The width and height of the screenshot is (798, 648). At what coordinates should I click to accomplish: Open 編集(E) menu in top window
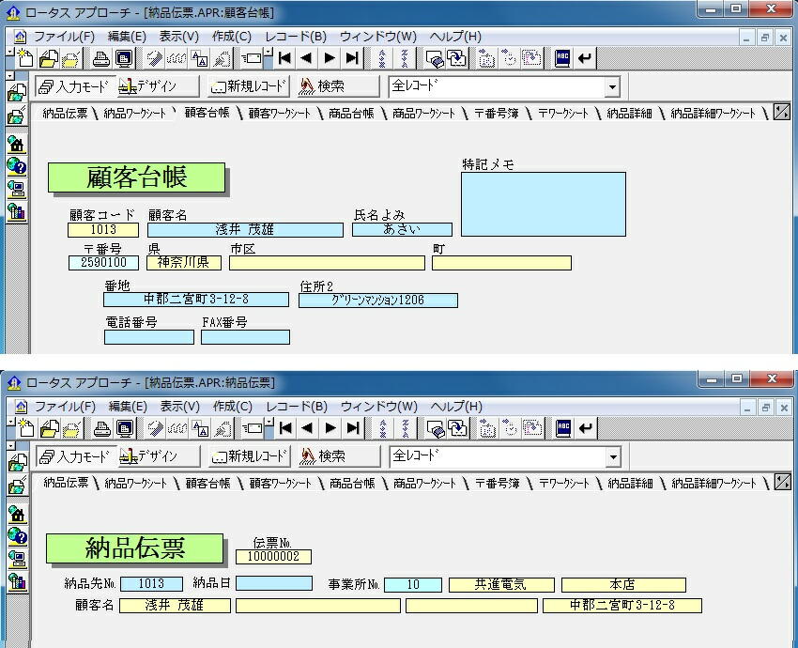128,37
